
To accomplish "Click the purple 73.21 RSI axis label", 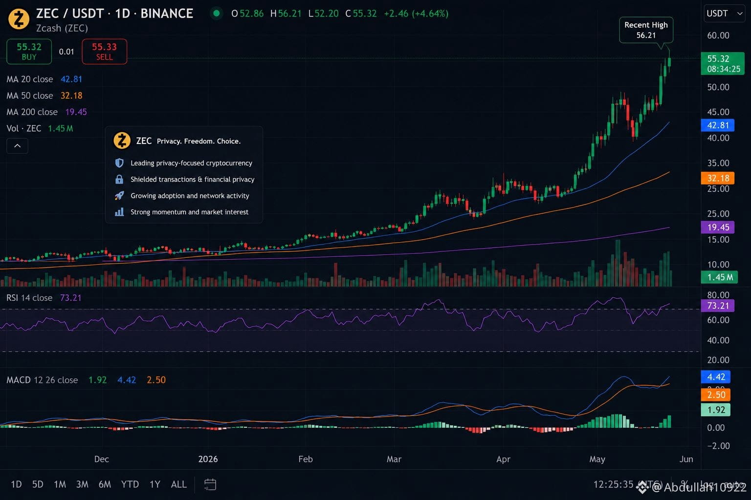I will [718, 306].
